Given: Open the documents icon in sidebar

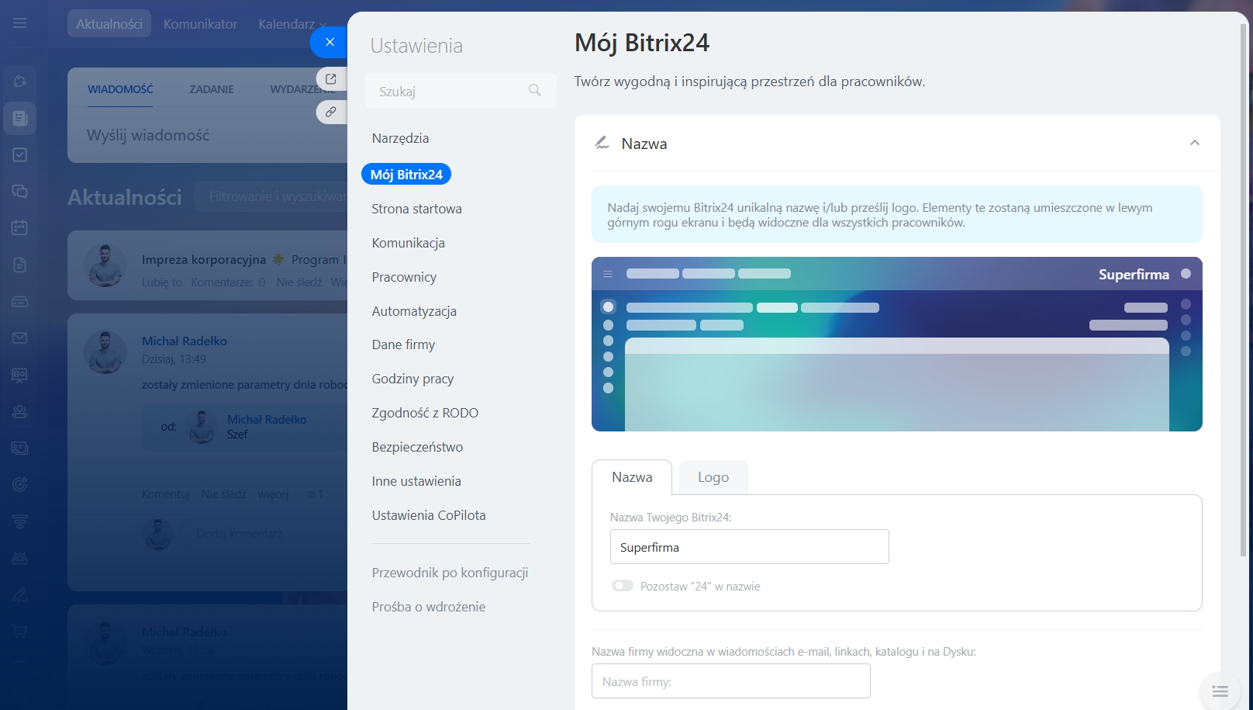Looking at the screenshot, I should coord(20,265).
